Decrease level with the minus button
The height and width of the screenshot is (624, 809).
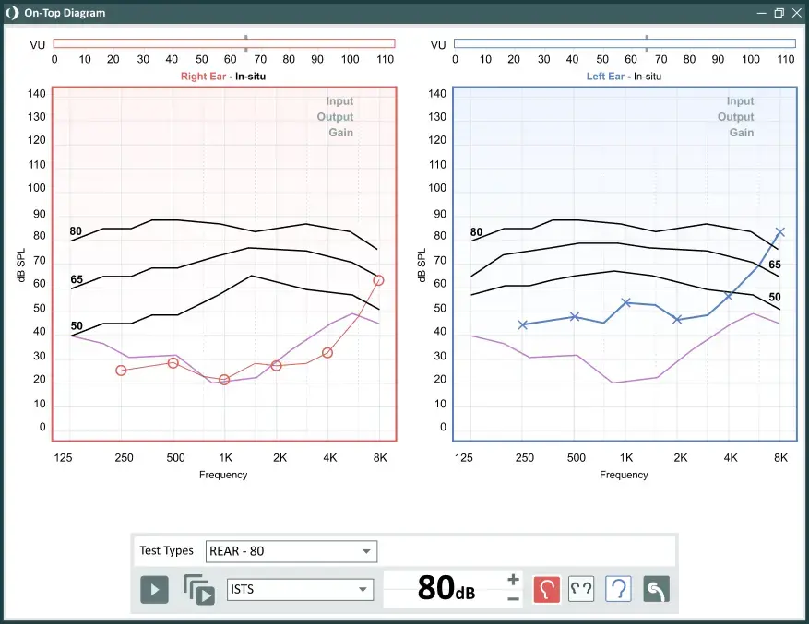click(513, 599)
